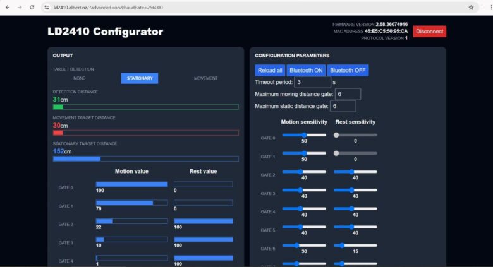Screen dimensions: 493x267
Task: Turn Bluetooth ON
Action: click(x=306, y=70)
